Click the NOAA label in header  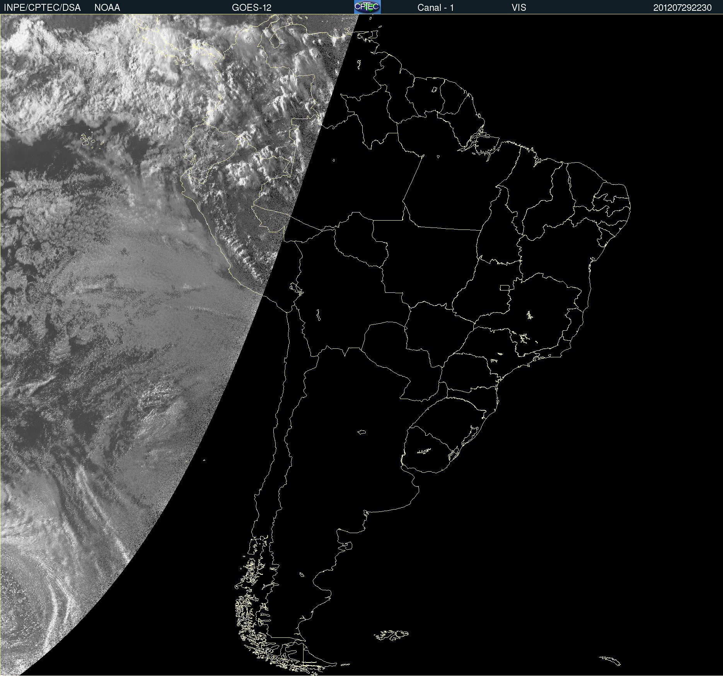(107, 8)
